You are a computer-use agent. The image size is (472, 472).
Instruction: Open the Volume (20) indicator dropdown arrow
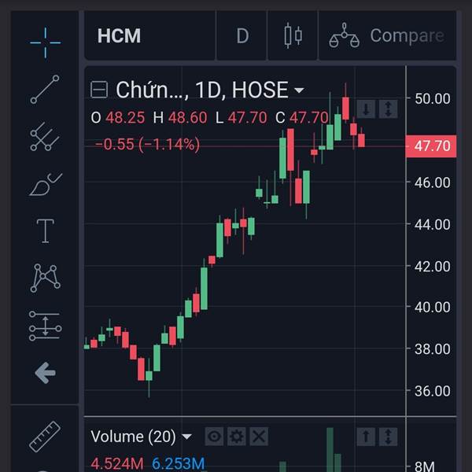coord(186,437)
